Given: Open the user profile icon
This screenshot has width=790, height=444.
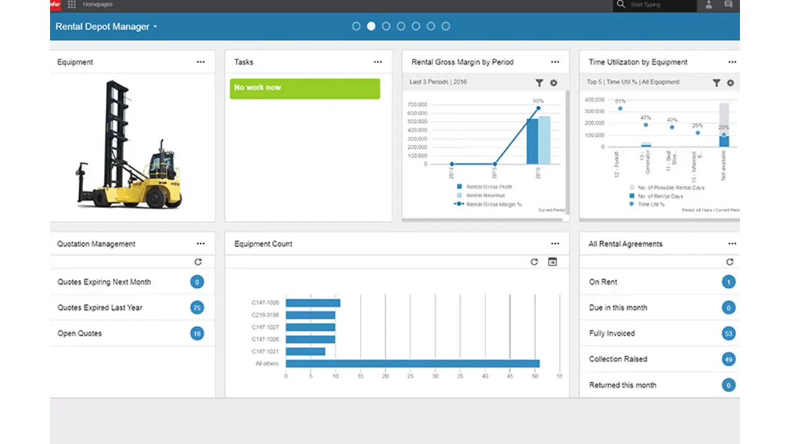Looking at the screenshot, I should 709,5.
